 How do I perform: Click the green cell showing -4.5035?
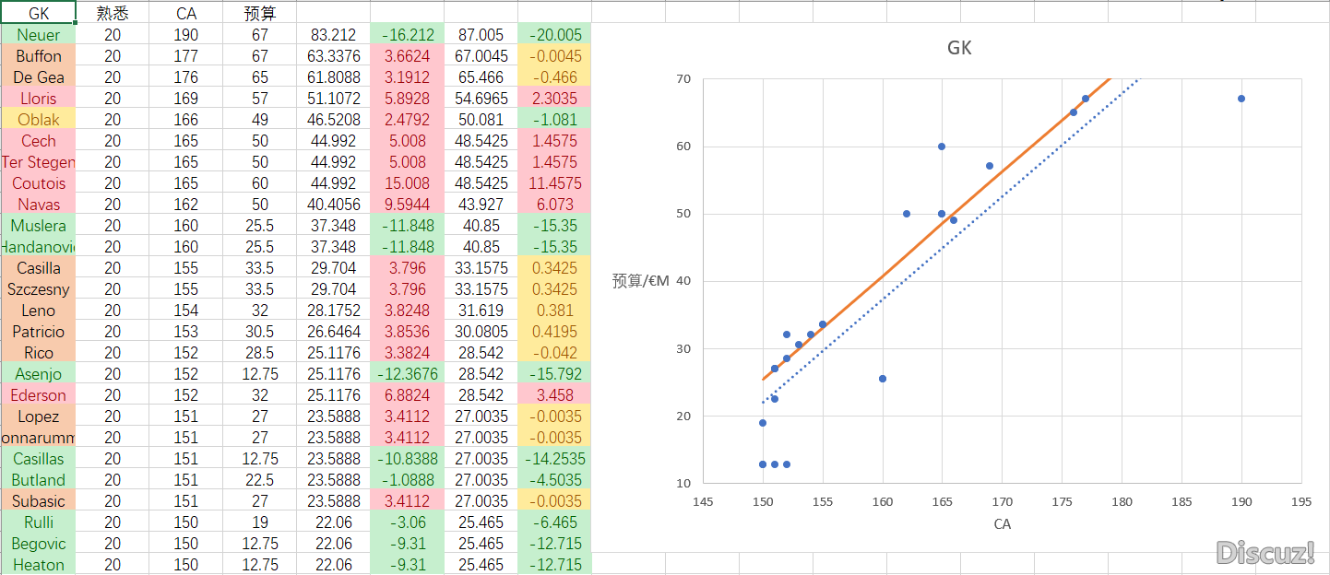tap(555, 480)
